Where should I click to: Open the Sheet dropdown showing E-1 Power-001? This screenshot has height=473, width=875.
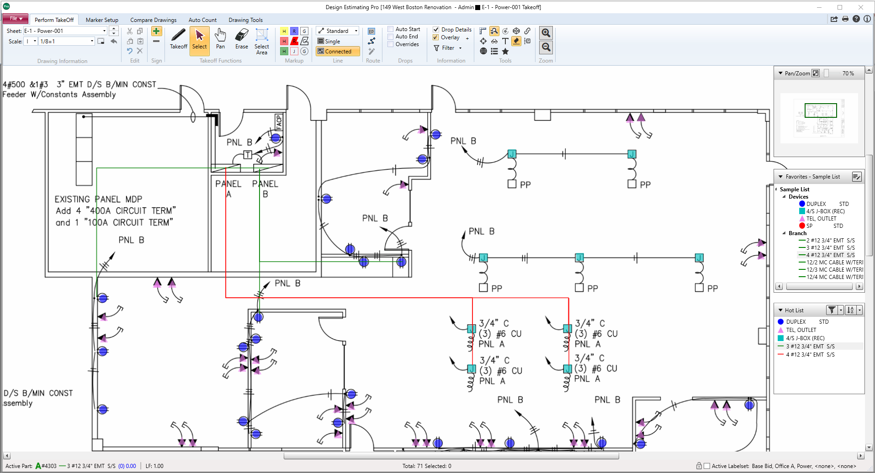coord(104,31)
